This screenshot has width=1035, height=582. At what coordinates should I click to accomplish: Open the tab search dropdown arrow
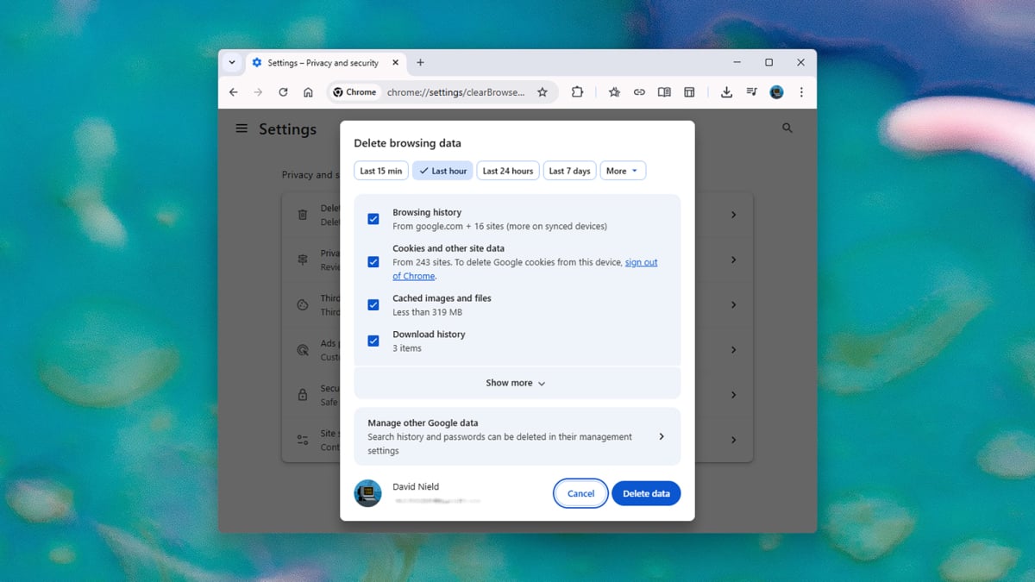coord(231,63)
